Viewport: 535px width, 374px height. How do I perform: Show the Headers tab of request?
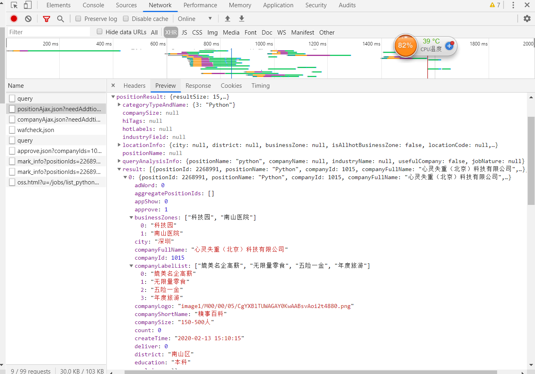(134, 86)
